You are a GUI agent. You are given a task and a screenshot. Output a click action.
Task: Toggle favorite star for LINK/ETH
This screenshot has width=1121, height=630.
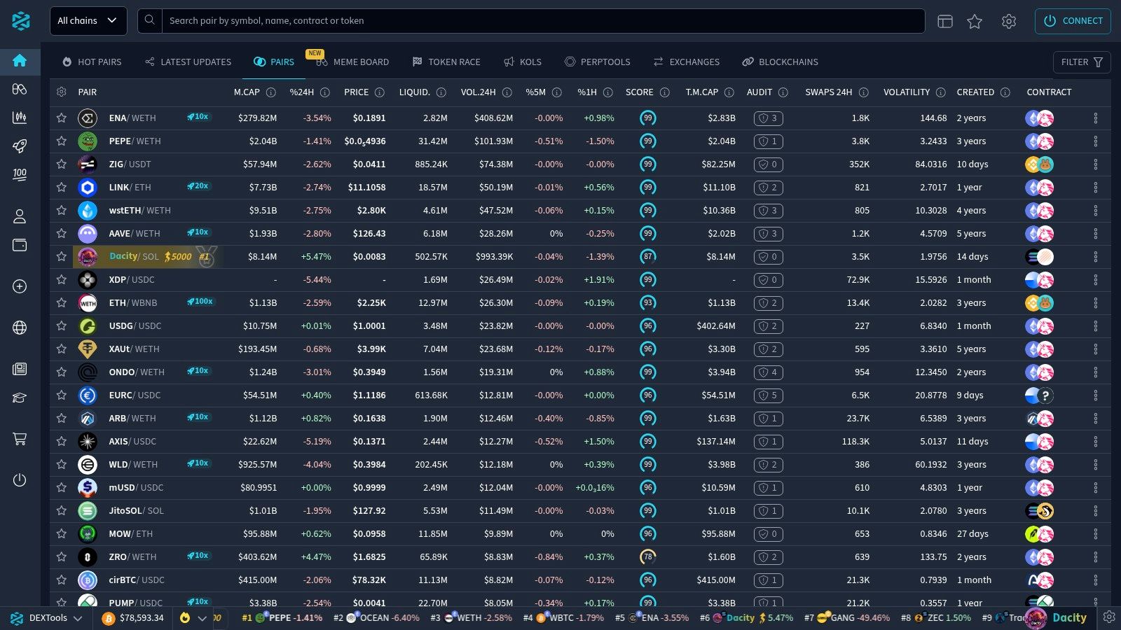(x=62, y=187)
